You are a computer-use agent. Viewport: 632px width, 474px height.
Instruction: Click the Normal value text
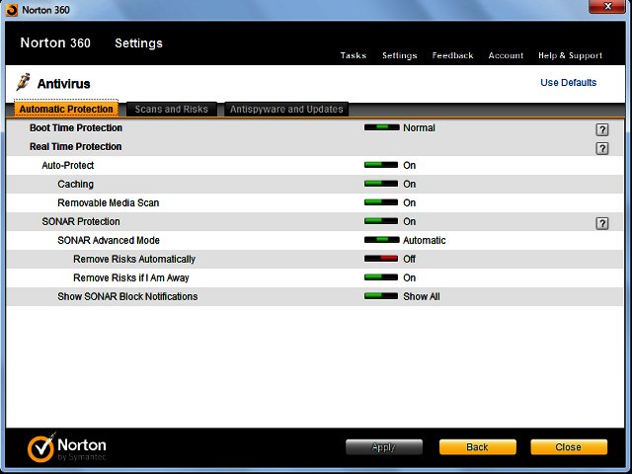tap(419, 127)
